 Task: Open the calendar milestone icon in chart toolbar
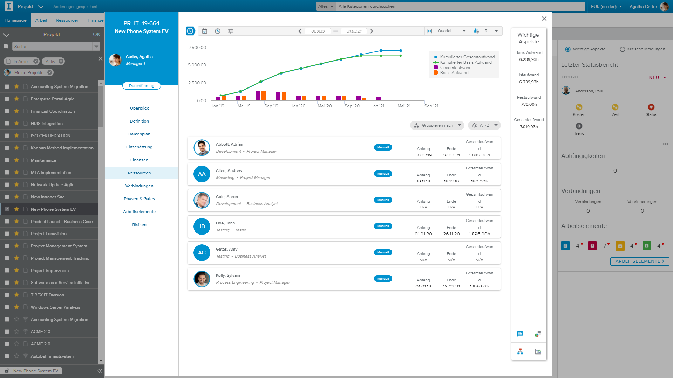205,31
